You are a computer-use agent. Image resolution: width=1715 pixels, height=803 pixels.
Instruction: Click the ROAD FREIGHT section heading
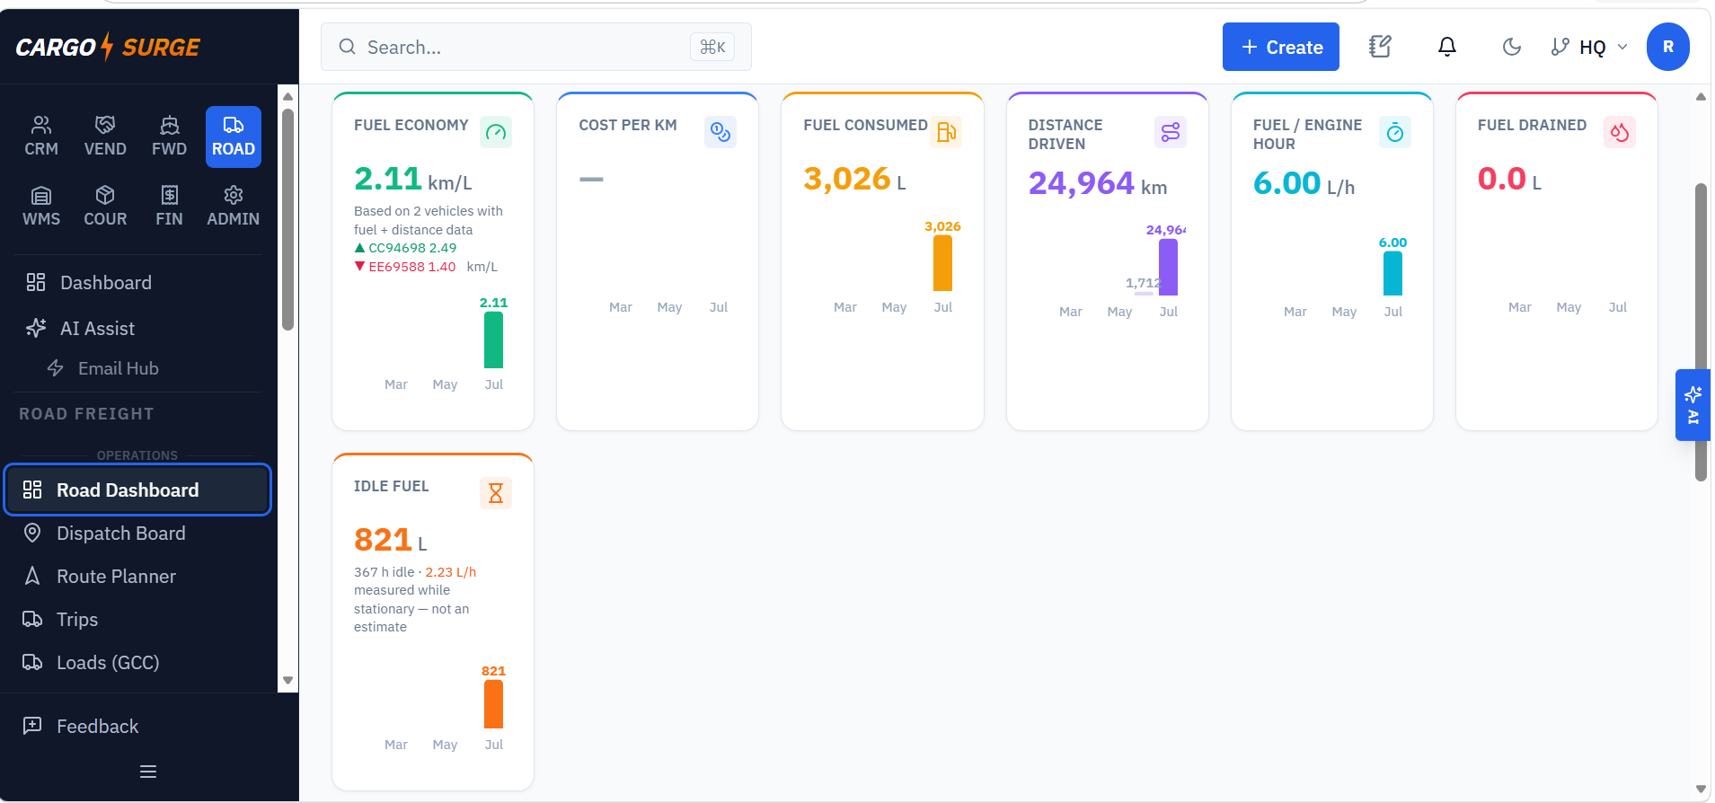[x=86, y=414]
